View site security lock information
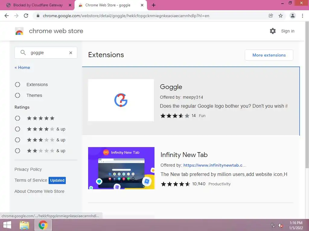This screenshot has width=309, height=231. click(x=38, y=16)
